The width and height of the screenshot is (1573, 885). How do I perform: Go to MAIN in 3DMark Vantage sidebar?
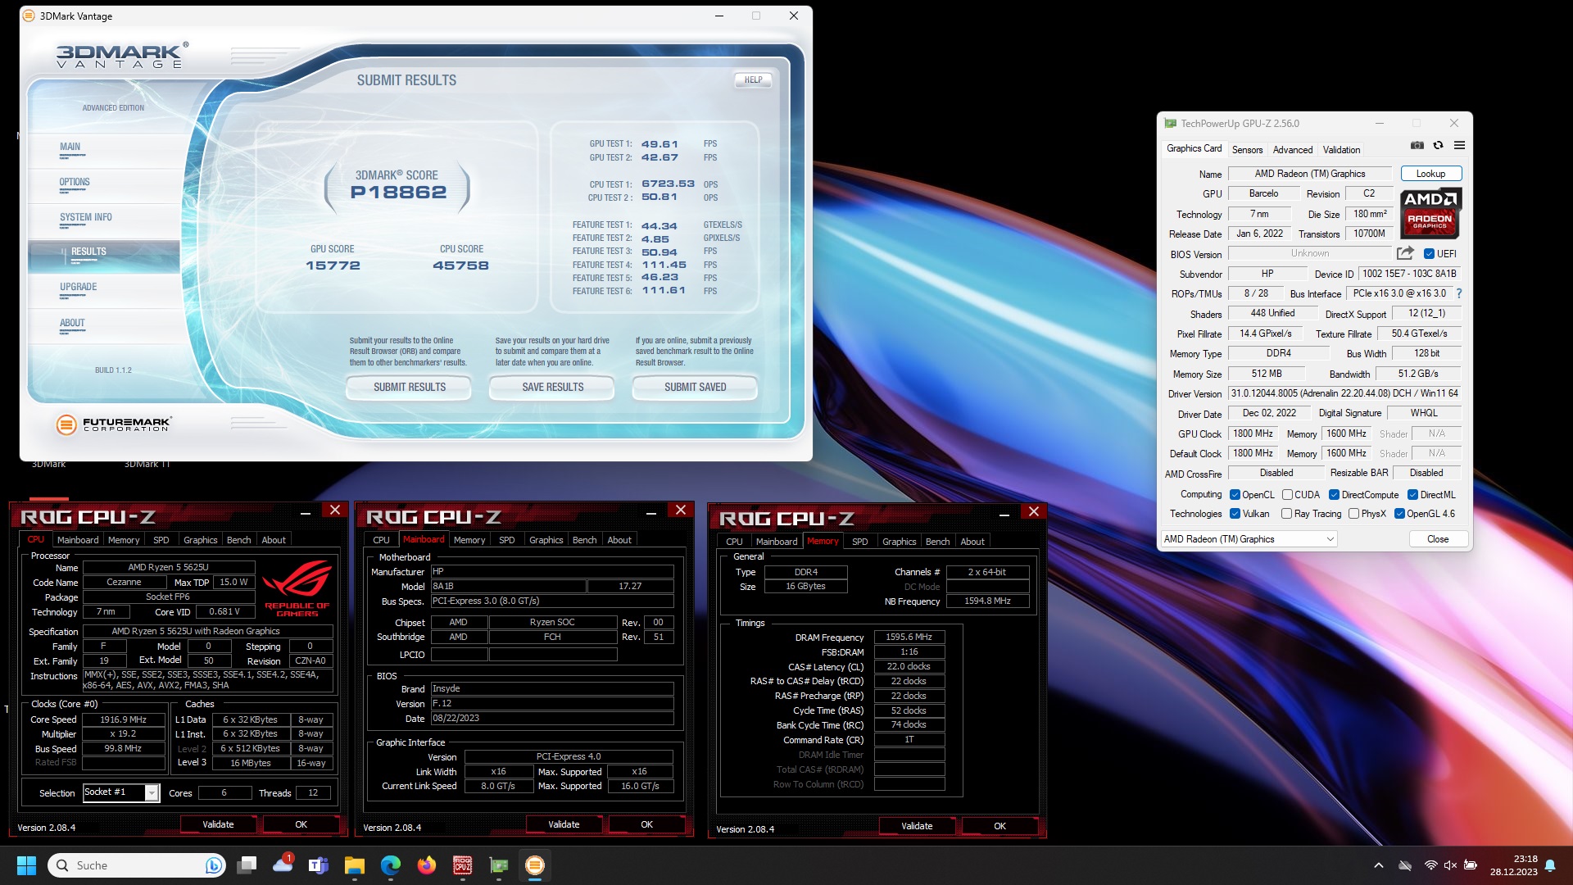coord(70,147)
